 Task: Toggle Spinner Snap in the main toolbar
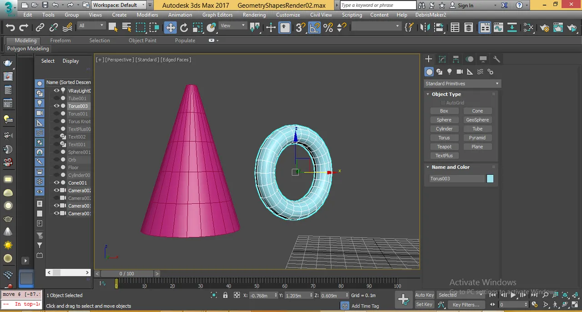coord(341,28)
